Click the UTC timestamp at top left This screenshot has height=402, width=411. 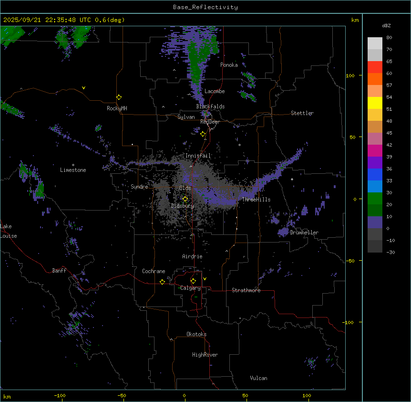tap(63, 20)
